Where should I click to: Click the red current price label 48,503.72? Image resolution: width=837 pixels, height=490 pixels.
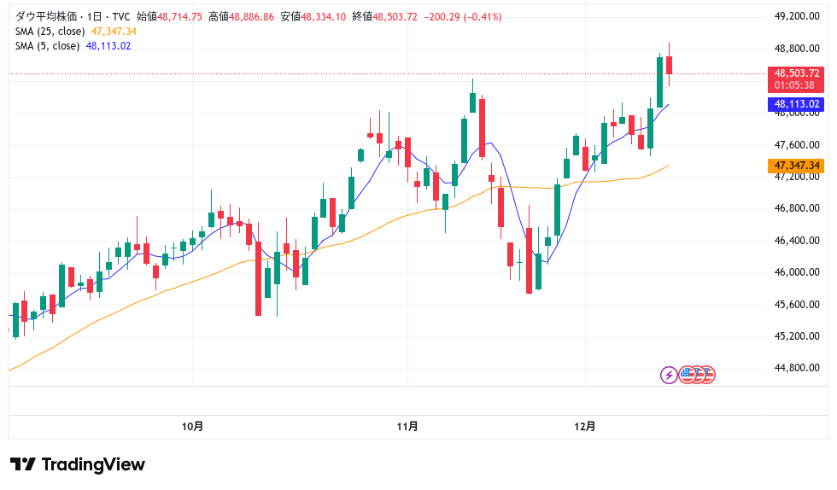pyautogui.click(x=797, y=74)
